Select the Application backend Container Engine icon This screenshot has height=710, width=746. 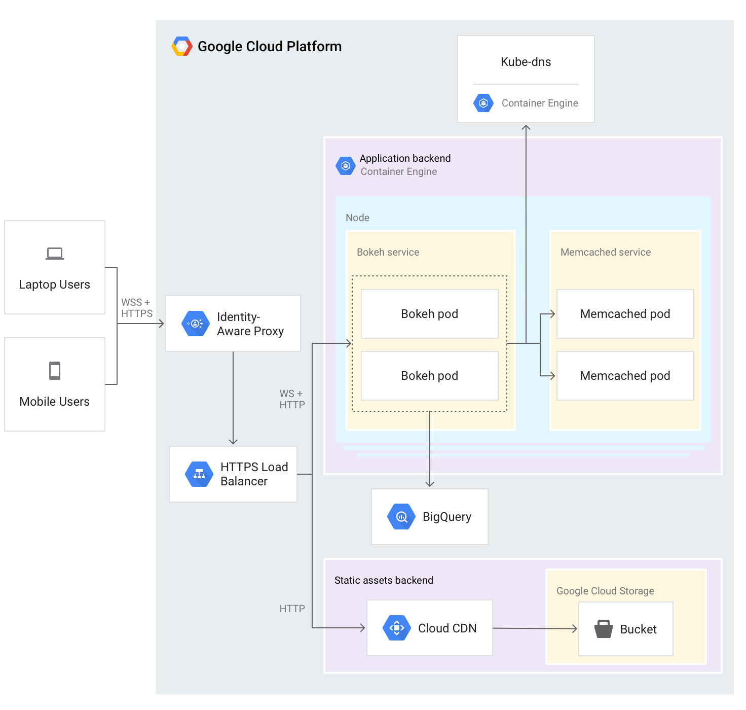[x=346, y=165]
